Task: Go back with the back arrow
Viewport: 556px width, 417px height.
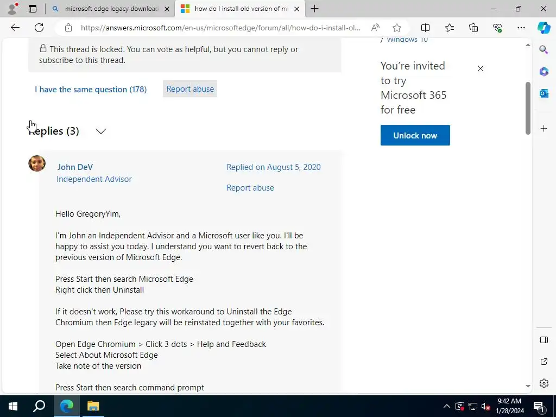Action: click(x=15, y=28)
